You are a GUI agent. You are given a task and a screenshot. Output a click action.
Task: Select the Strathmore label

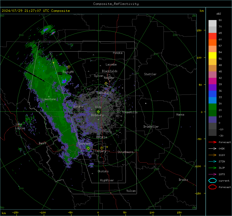coord(125,152)
